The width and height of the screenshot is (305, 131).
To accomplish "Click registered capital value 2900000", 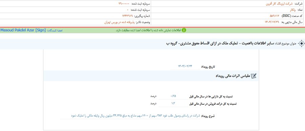I will 124,4.
